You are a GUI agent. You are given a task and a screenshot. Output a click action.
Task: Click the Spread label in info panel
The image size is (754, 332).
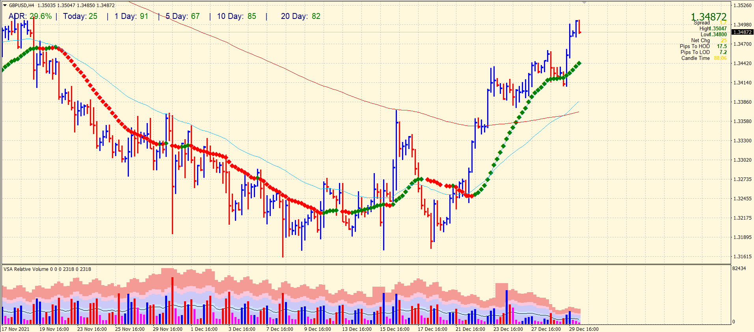(x=702, y=23)
